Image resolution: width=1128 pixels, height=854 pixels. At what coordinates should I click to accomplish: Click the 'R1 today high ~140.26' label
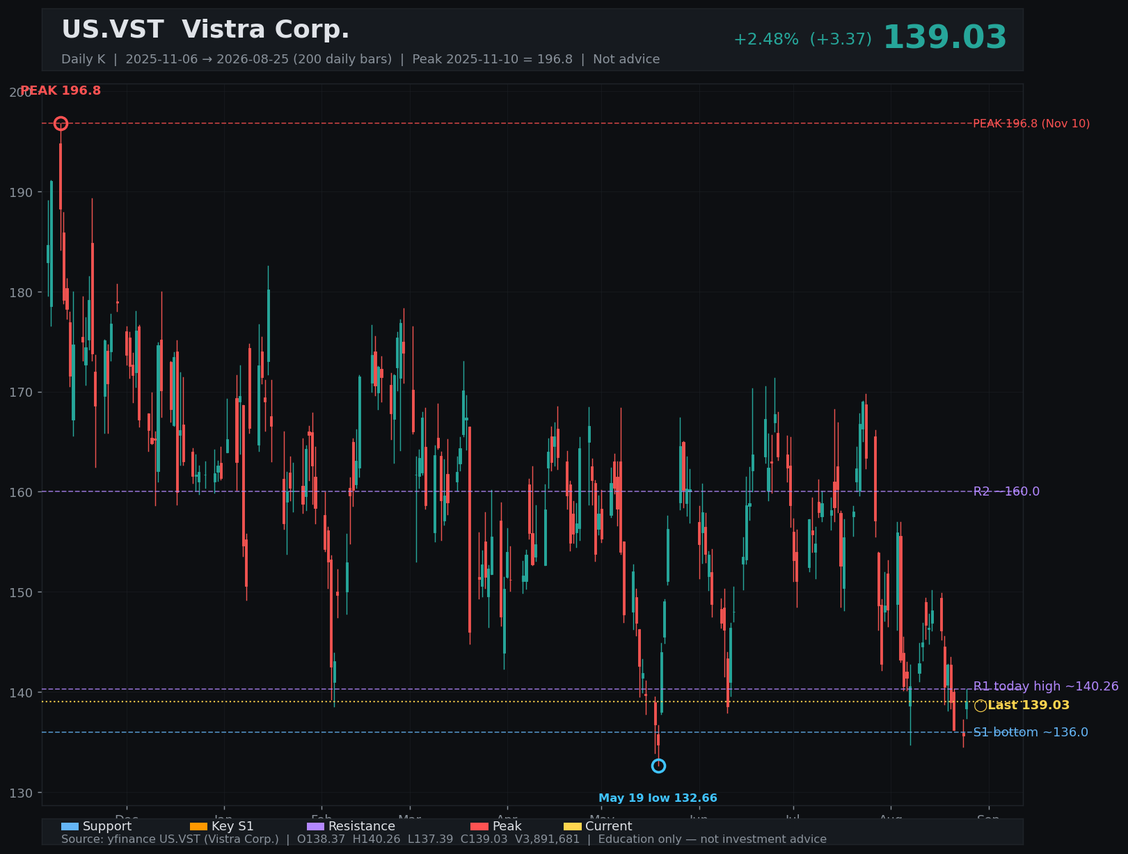(x=1046, y=686)
